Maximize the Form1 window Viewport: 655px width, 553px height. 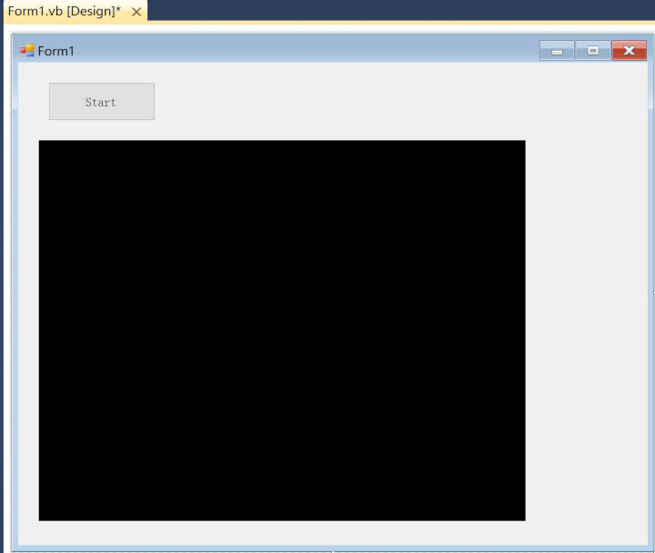[593, 51]
